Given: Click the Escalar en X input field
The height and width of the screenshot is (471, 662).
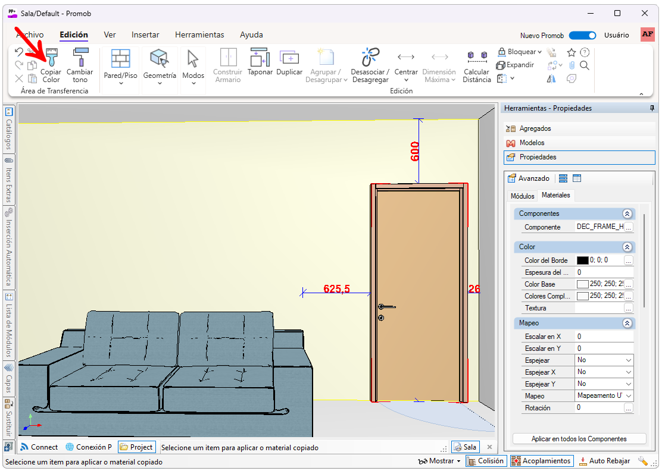Looking at the screenshot, I should (x=604, y=337).
